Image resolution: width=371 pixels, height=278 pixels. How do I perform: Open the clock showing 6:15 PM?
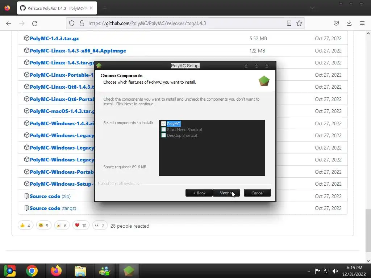click(354, 271)
